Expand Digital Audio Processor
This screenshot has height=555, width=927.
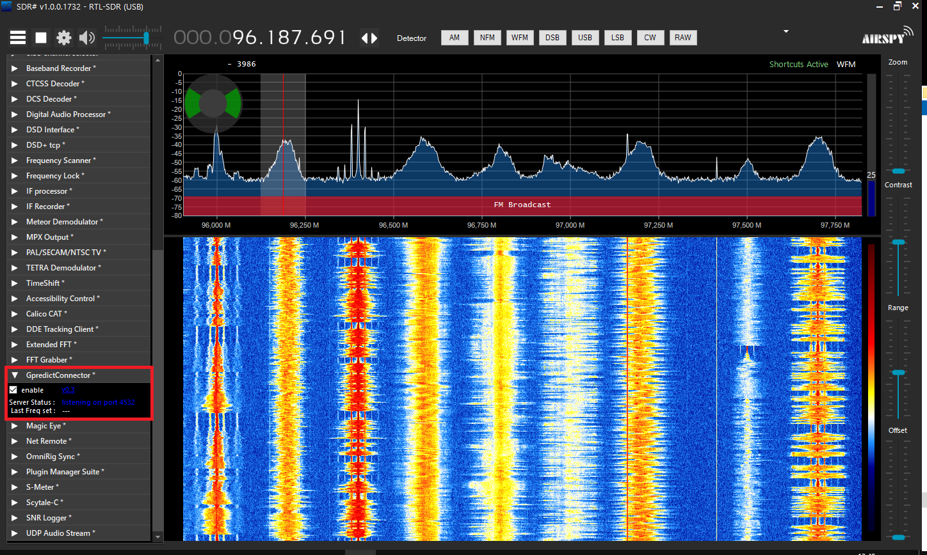pyautogui.click(x=79, y=114)
